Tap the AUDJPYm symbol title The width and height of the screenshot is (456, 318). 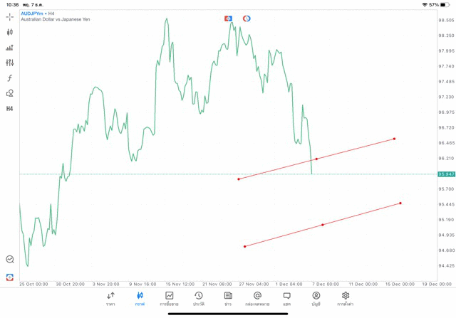click(x=31, y=14)
